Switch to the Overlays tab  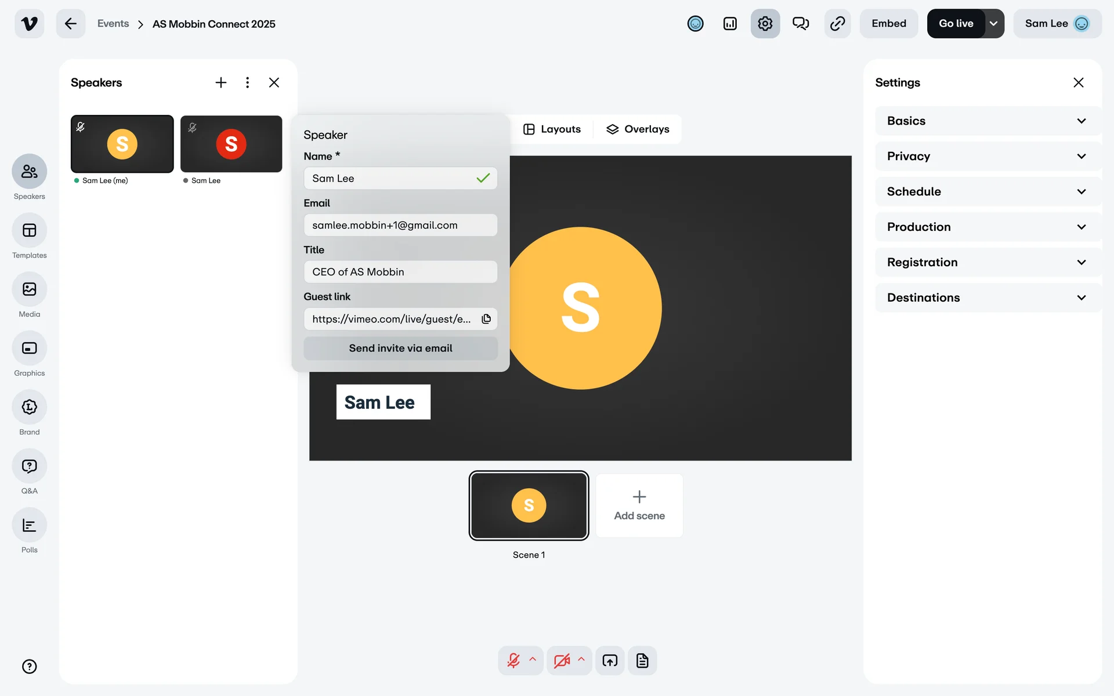638,129
